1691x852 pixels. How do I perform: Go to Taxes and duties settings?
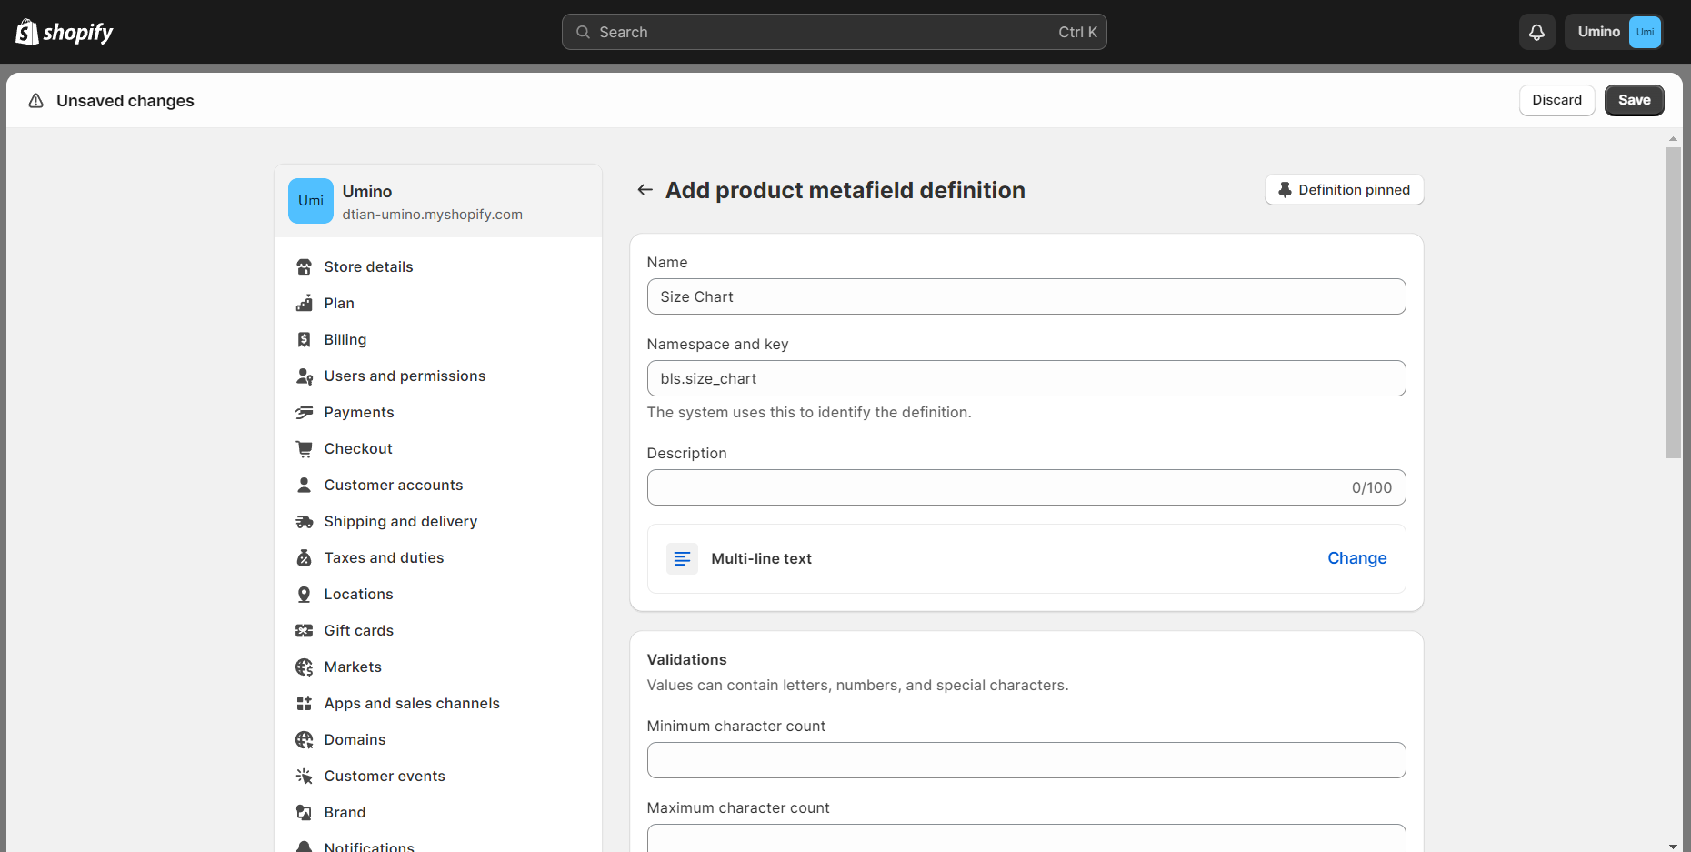pos(384,557)
